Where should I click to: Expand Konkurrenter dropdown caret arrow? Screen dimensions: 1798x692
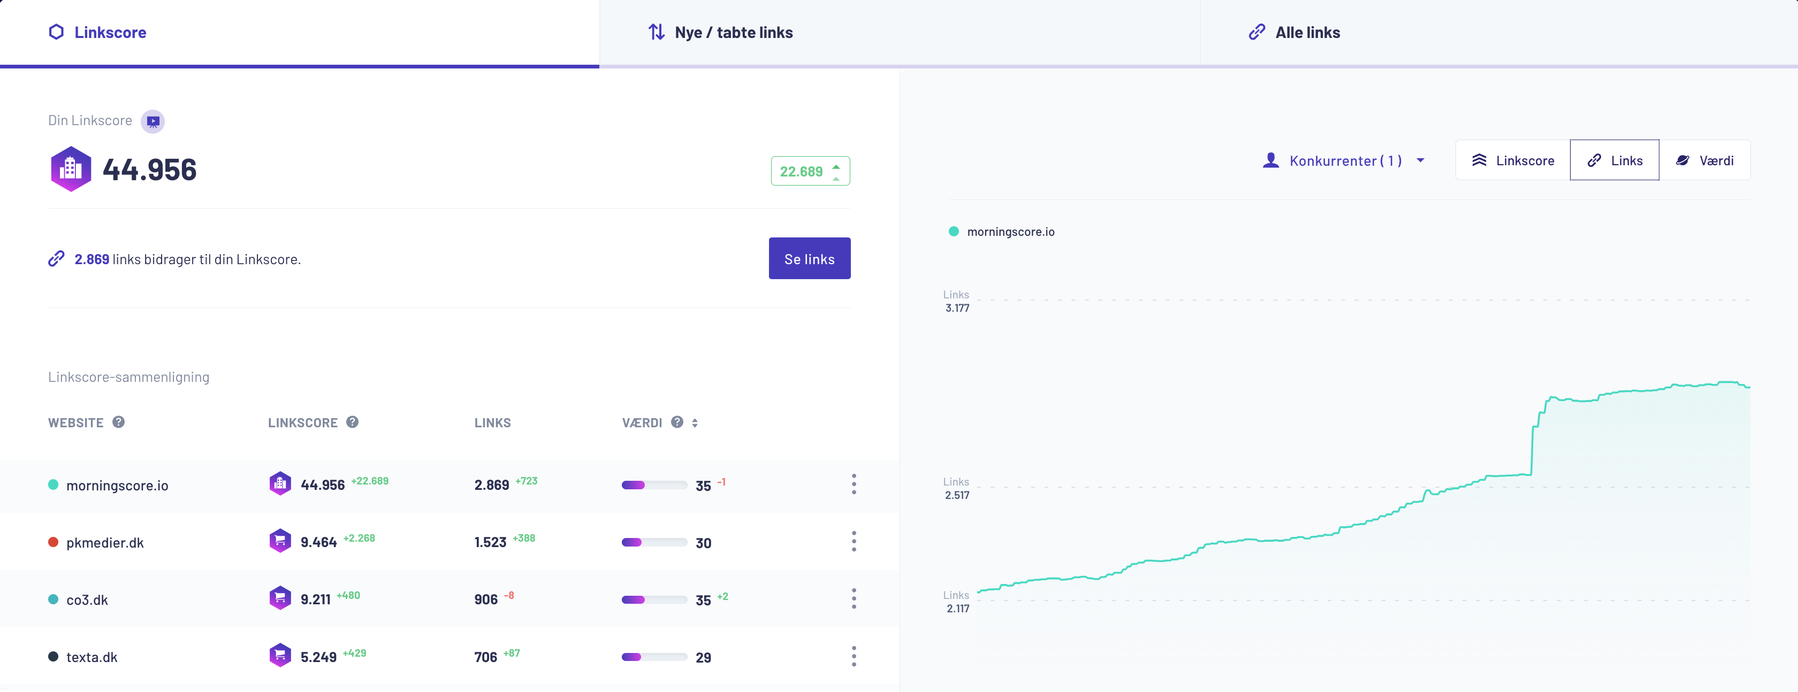coord(1420,160)
